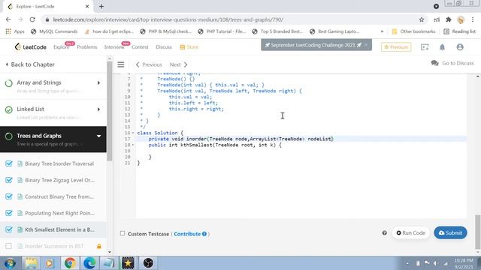Open the Discuss menu item

164,46
